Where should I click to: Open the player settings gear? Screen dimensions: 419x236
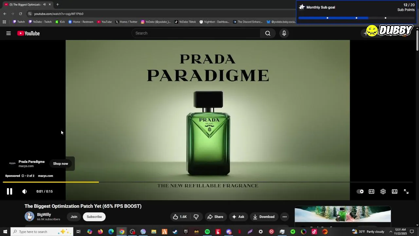click(383, 191)
